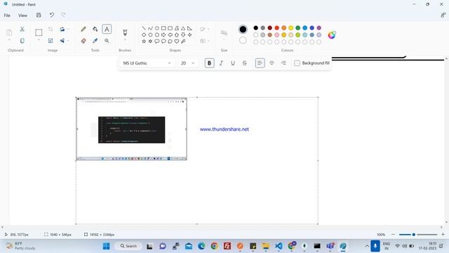The width and height of the screenshot is (449, 253).
Task: Choose the Diamond shape
Action: tap(144, 34)
